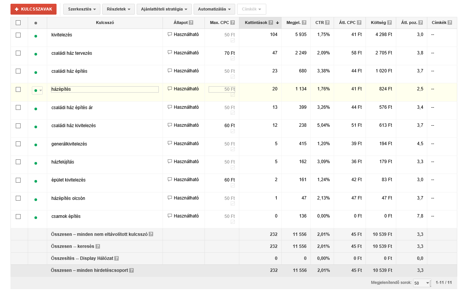Click the red KULCSSZAVAK add button
This screenshot has height=291, width=464.
point(33,9)
